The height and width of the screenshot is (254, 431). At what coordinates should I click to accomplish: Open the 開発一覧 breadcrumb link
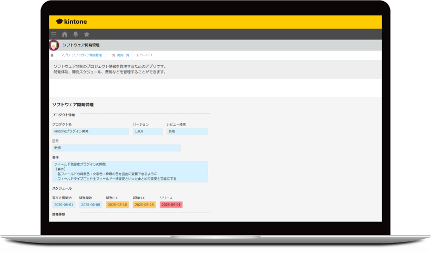pos(119,55)
